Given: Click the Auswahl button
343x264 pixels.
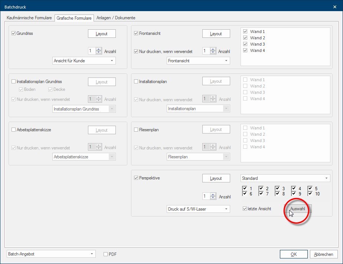Looking at the screenshot, I should [x=298, y=209].
